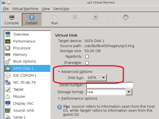Open the Send Key menu
The image size is (159, 119).
click(61, 9)
